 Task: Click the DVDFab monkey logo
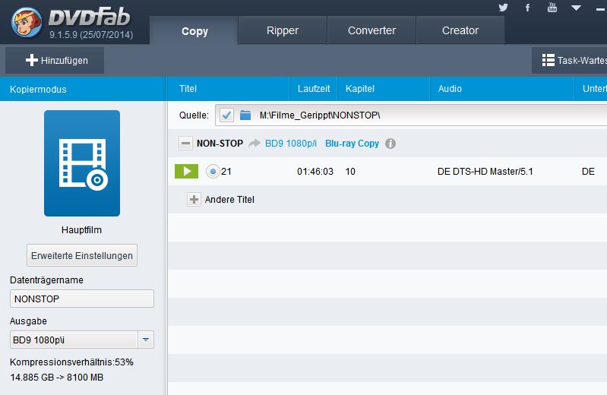coord(27,23)
